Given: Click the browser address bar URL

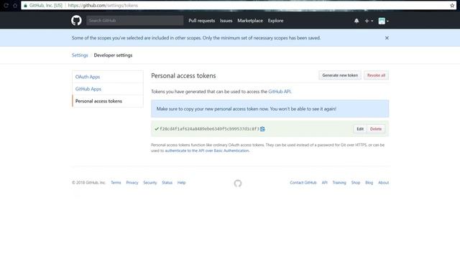Looking at the screenshot, I should tap(103, 5).
